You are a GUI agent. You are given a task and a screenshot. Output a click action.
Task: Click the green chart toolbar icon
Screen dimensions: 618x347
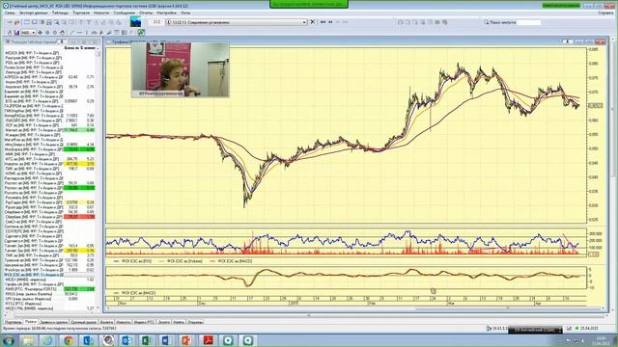coord(141,32)
